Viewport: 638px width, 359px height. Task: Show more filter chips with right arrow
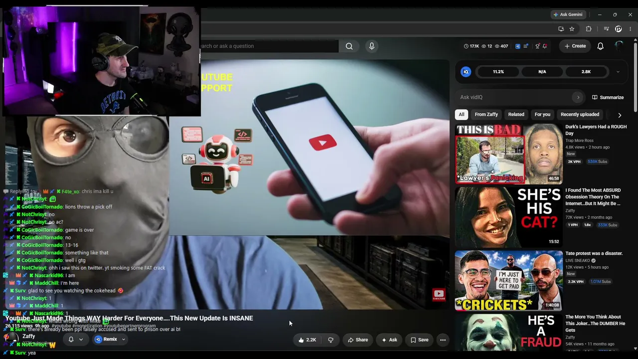tap(620, 115)
